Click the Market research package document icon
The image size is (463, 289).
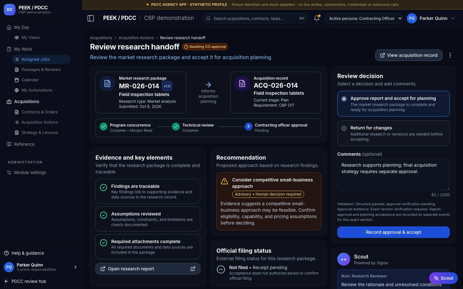pos(107,83)
